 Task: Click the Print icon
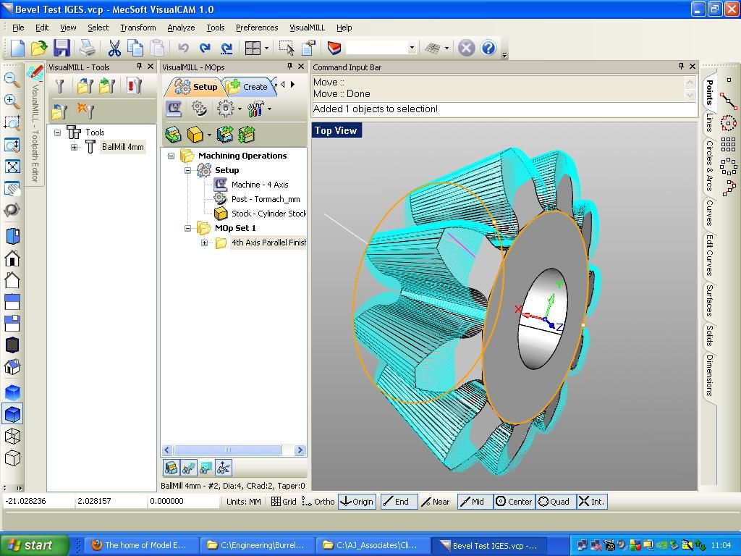88,48
